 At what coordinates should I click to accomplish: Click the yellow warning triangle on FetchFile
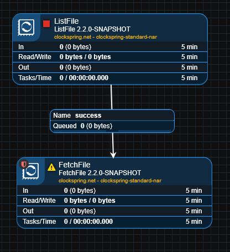(51, 167)
